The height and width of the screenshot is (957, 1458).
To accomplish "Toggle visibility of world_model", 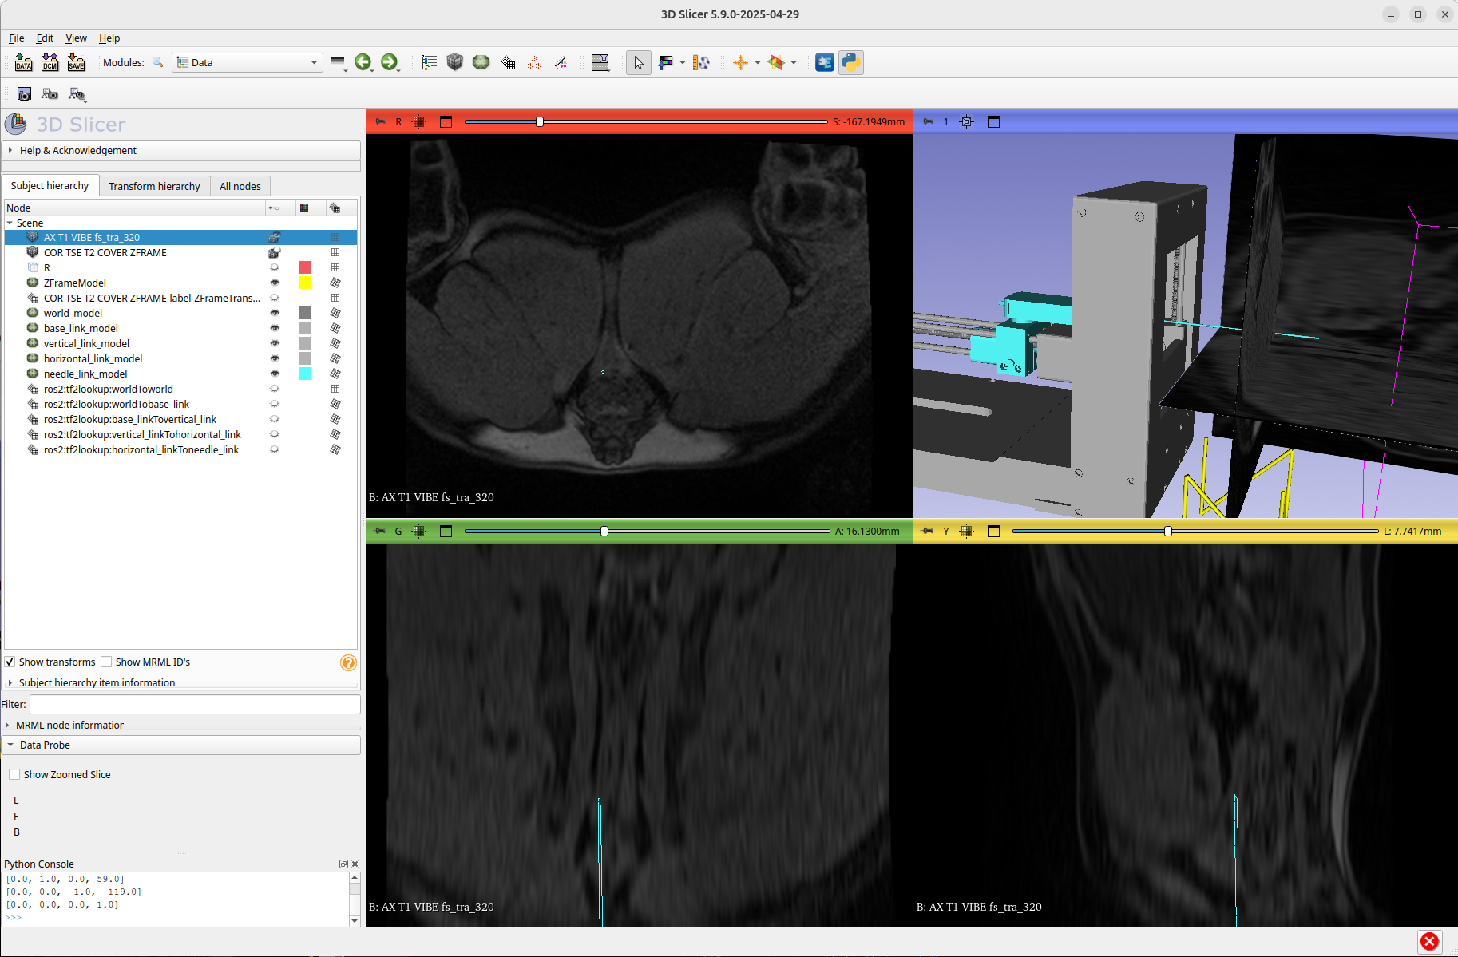I will click(x=275, y=314).
